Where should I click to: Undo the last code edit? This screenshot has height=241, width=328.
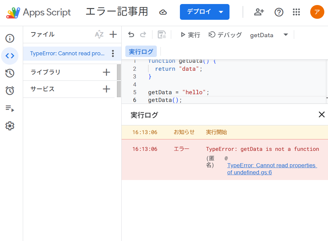pos(131,35)
